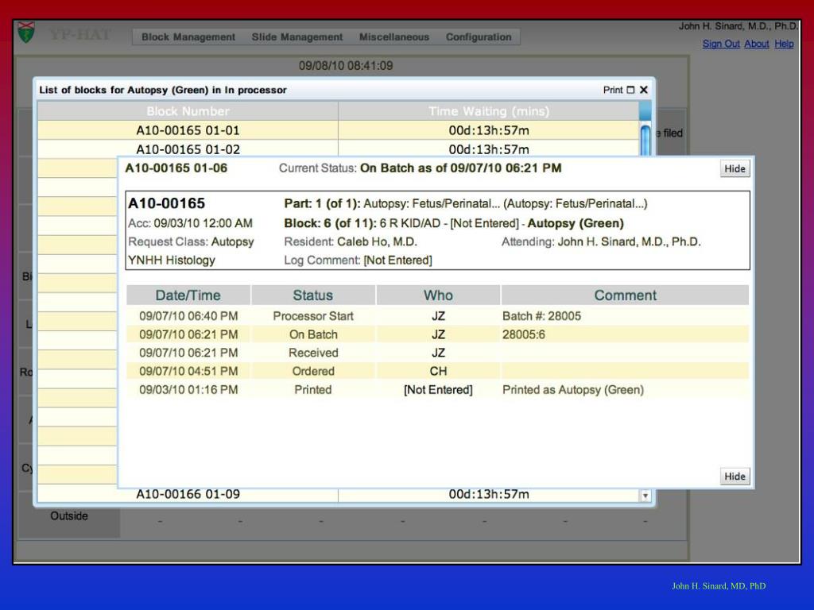This screenshot has width=814, height=610.
Task: Click the Block Number column header
Action: 188,111
